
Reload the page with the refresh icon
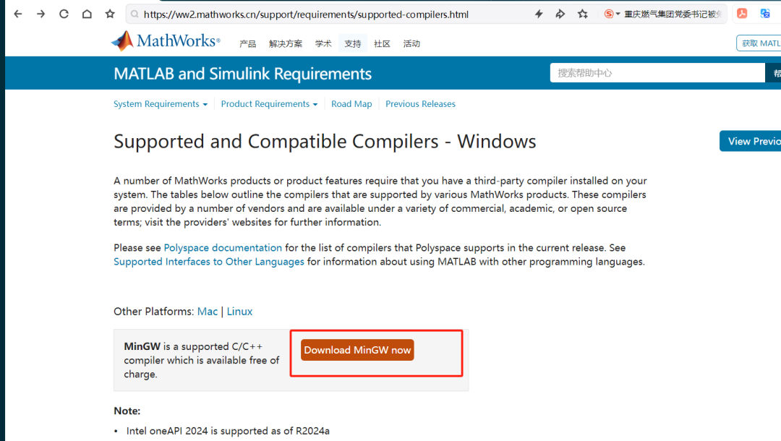pyautogui.click(x=64, y=14)
